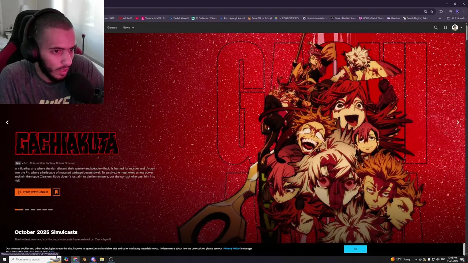468x263 pixels.
Task: Select the first carousel page indicator
Action: [19, 210]
